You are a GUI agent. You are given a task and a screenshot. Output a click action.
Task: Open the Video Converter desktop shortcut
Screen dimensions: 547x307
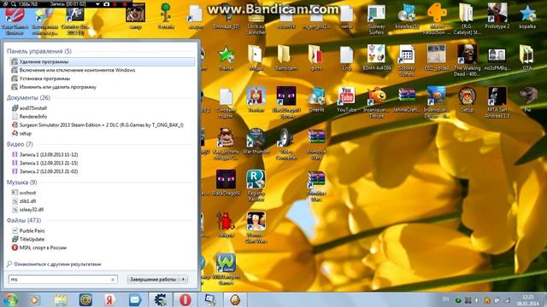285,144
